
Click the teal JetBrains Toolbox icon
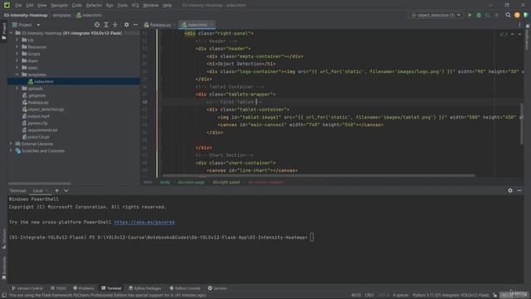pyautogui.click(x=526, y=15)
